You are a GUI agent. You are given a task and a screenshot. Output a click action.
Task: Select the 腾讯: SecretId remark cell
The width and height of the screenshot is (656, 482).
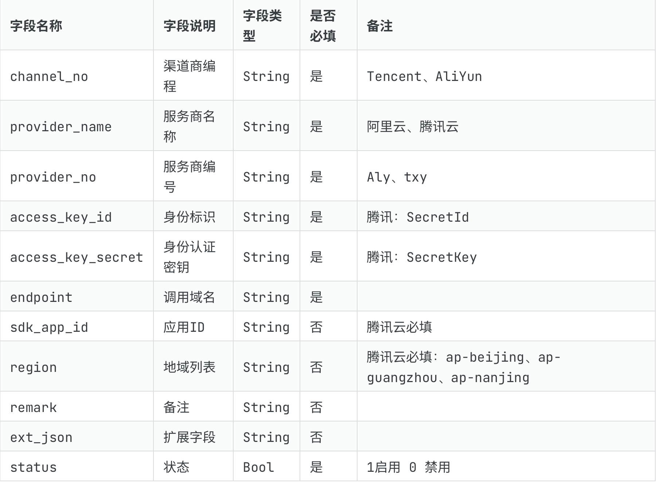pos(506,216)
